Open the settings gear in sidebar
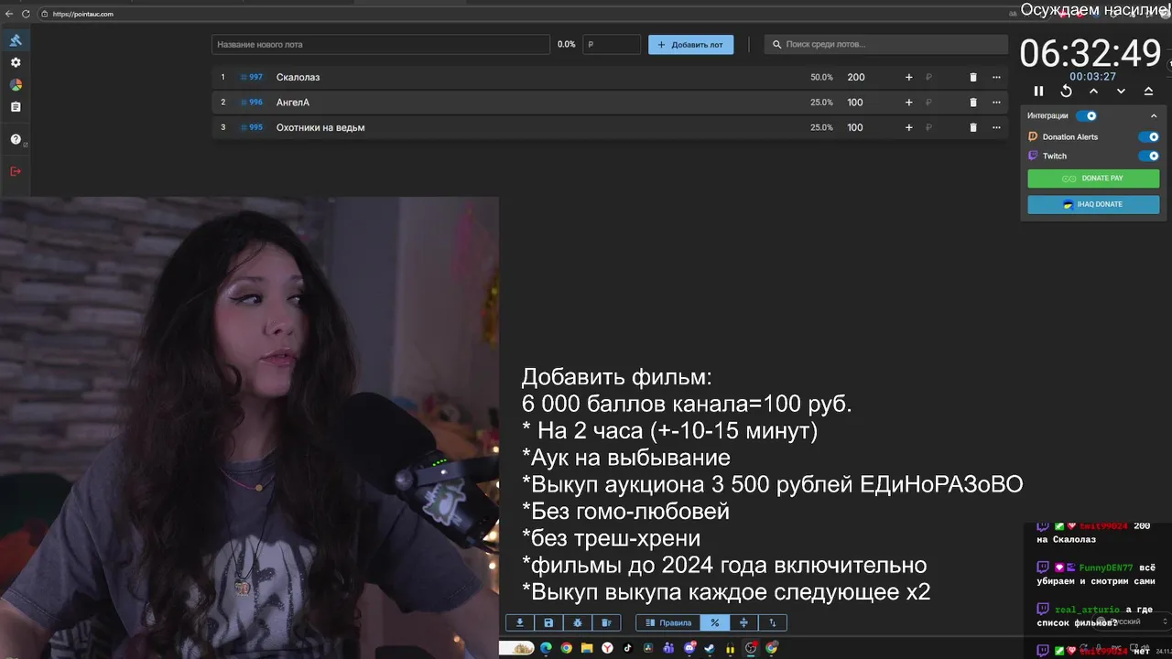1172x659 pixels. [x=16, y=62]
